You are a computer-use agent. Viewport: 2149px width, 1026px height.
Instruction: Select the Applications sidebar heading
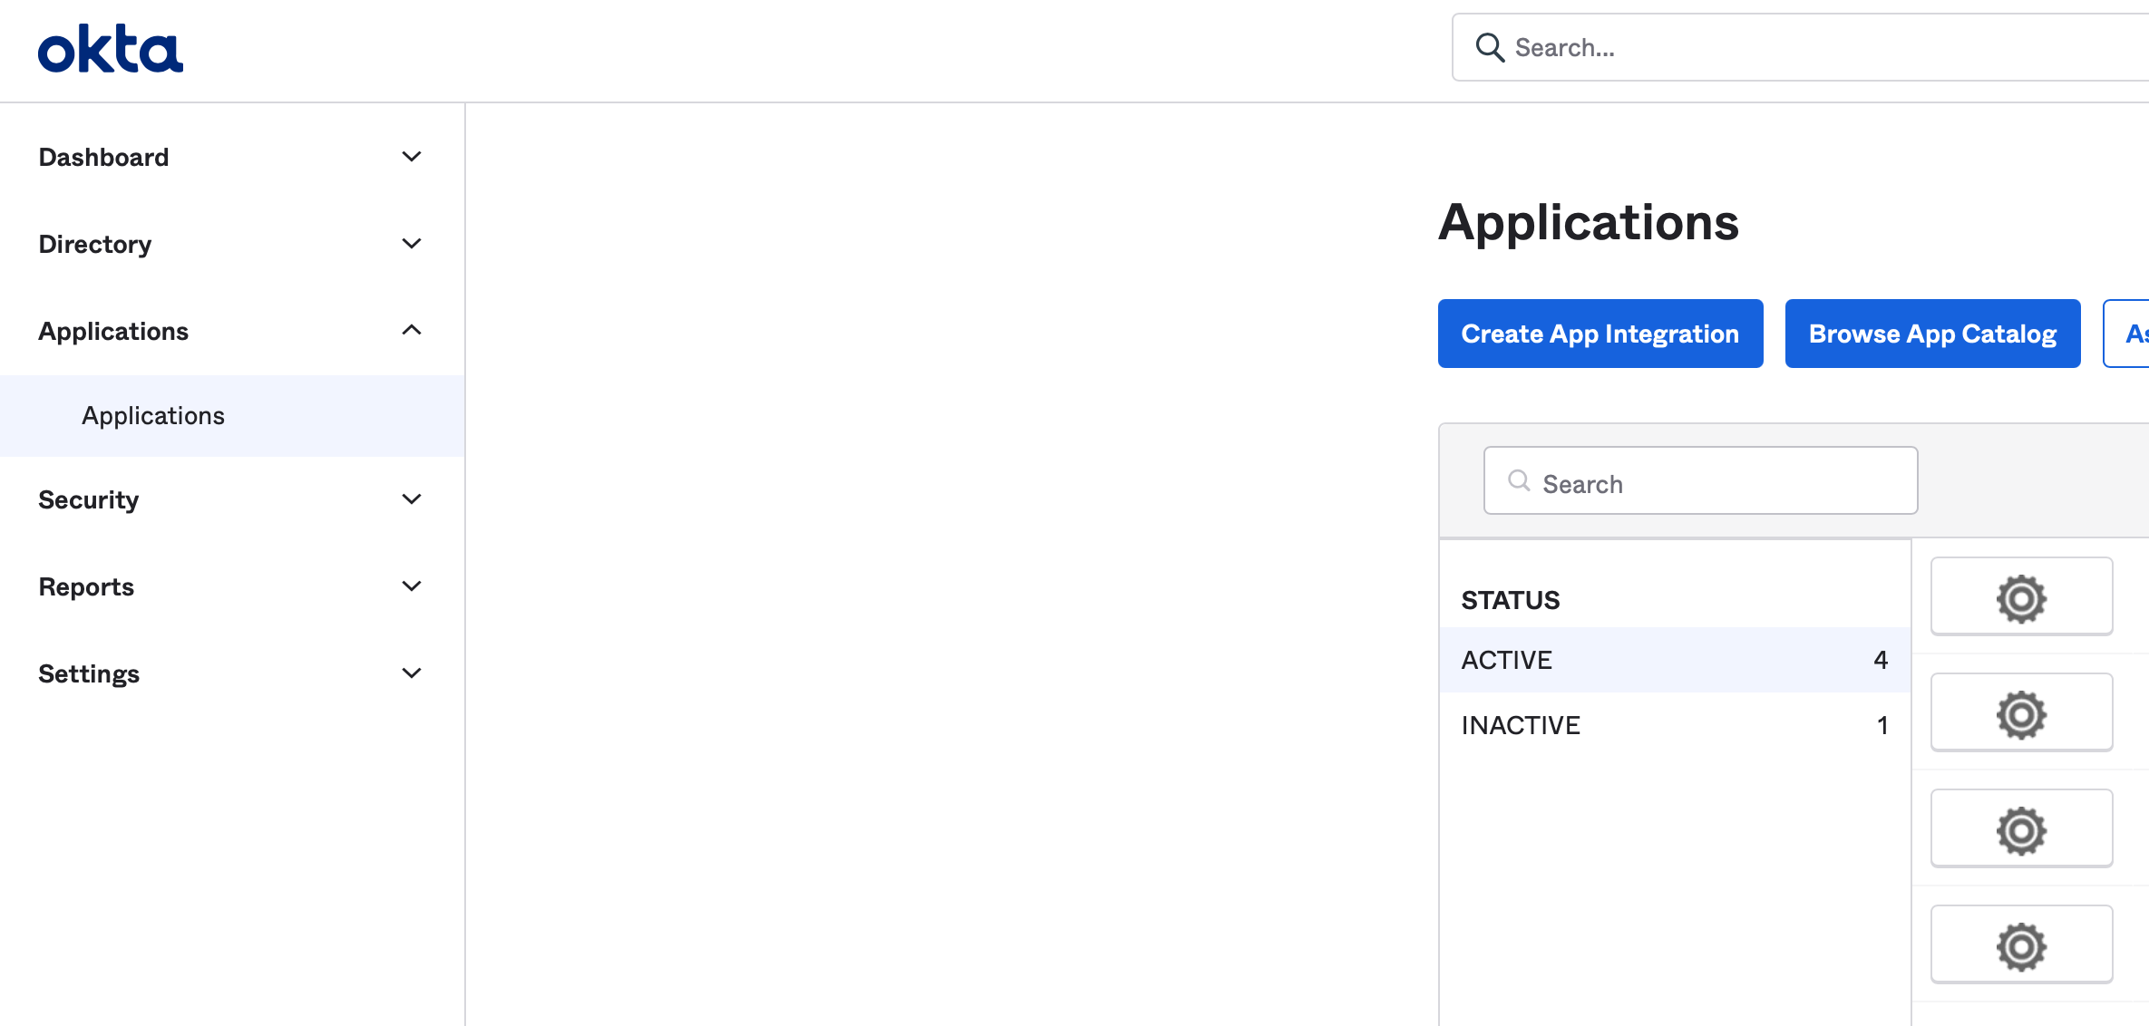click(113, 332)
